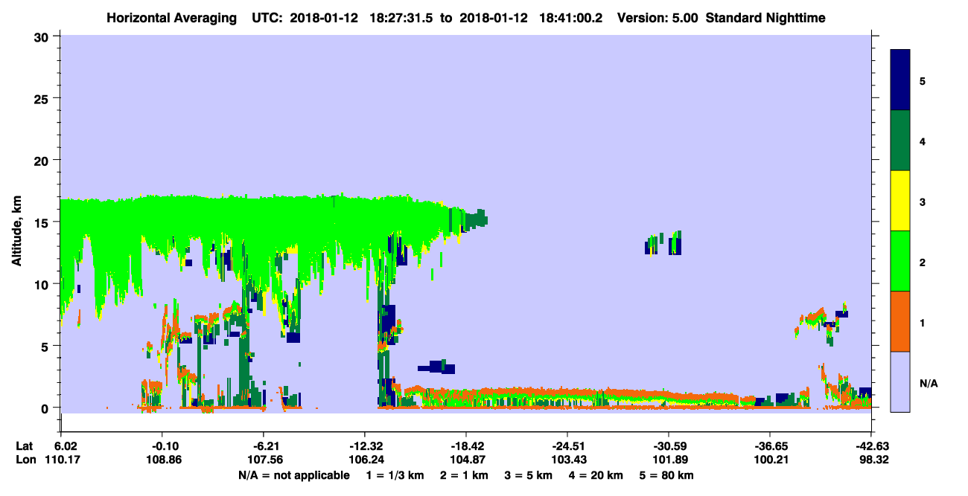Click legend text '3 = 5 km'
The image size is (968, 496).
pyautogui.click(x=529, y=475)
